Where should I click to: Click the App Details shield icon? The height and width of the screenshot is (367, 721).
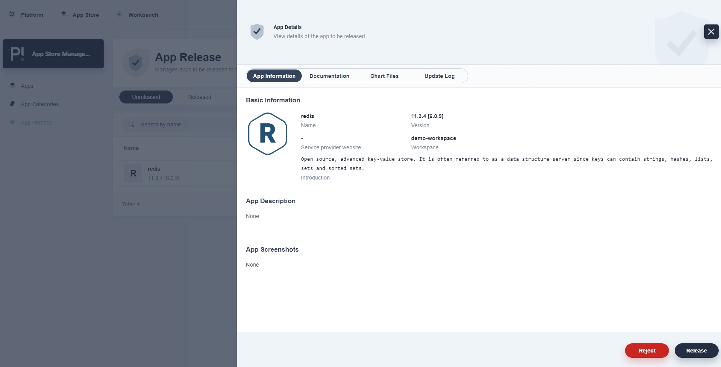click(257, 31)
